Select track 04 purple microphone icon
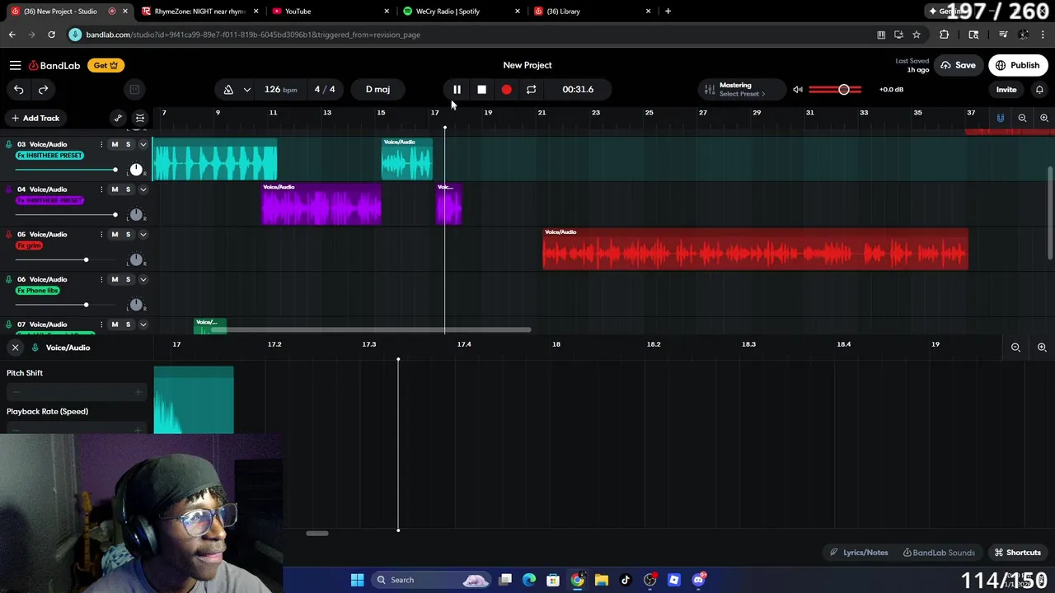This screenshot has height=593, width=1055. point(9,189)
